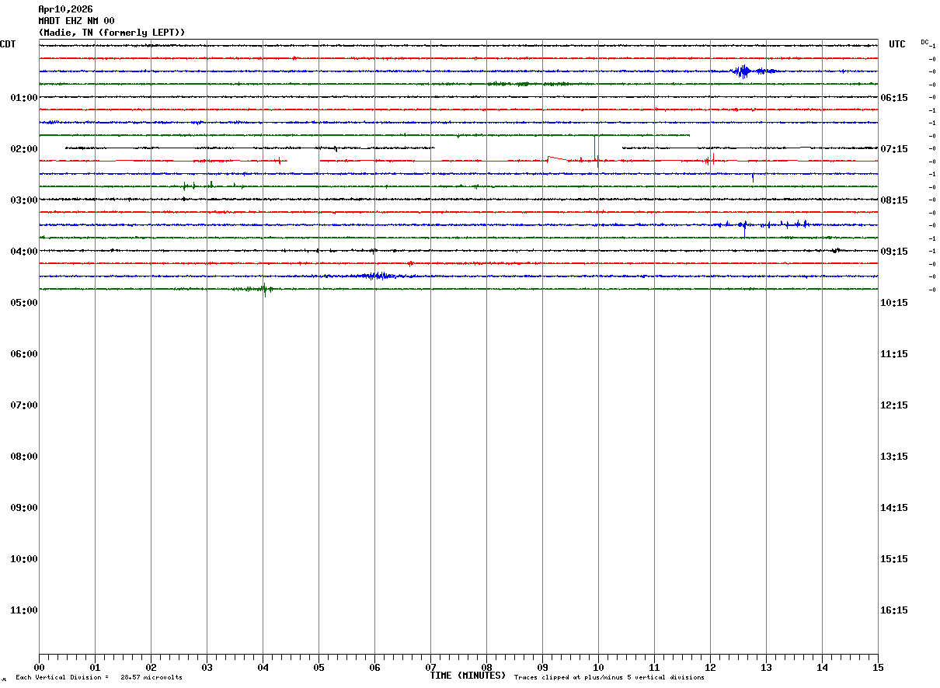The height and width of the screenshot is (688, 940).
Task: Click the 07:15 UTC time label
Action: (893, 149)
